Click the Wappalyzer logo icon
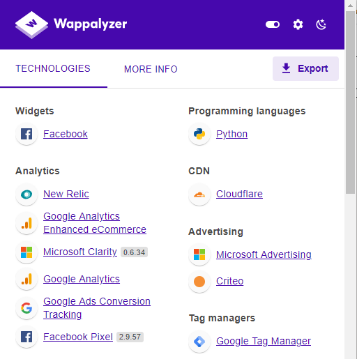This screenshot has height=359, width=357. [31, 25]
